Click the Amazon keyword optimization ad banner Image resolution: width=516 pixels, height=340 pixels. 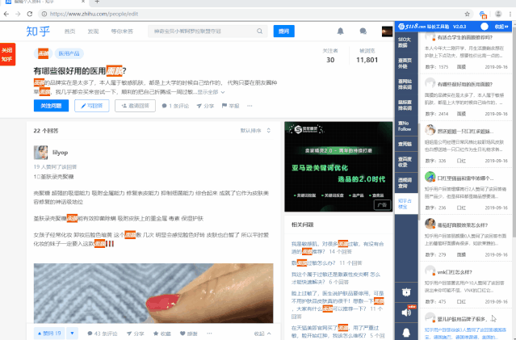coord(338,166)
